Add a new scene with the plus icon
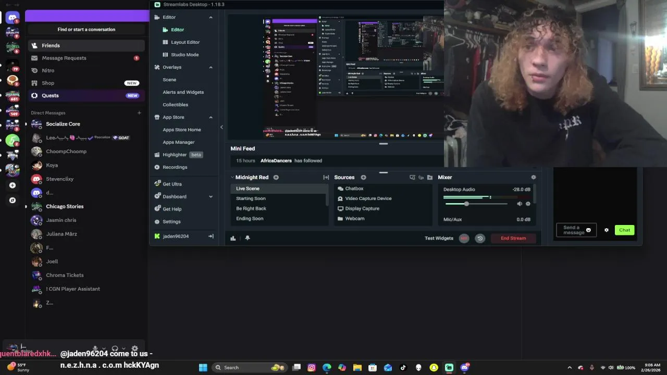 (x=276, y=177)
